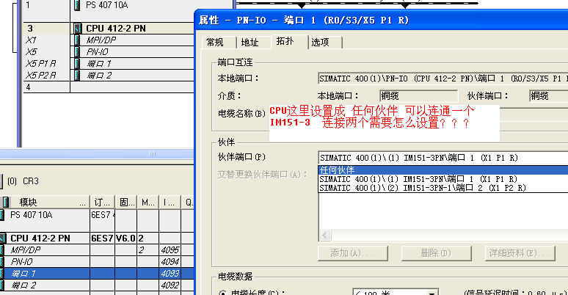Click the horizontal splitter grip between panes
Screen dimensions: 568x295
pos(153,153)
